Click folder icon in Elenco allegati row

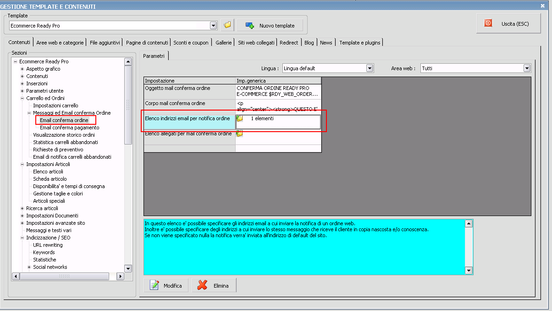(239, 134)
